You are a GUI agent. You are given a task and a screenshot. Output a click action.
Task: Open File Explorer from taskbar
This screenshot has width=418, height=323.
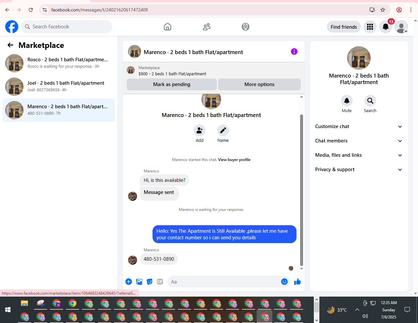pyautogui.click(x=24, y=303)
